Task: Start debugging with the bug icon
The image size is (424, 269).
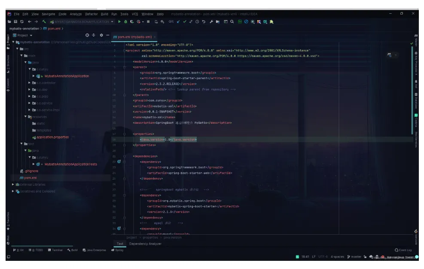Action: click(x=125, y=21)
